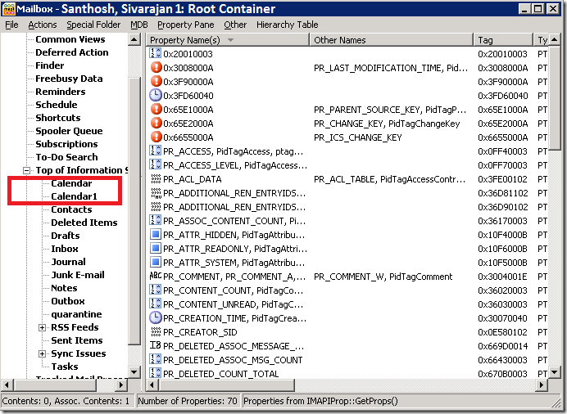Image resolution: width=567 pixels, height=414 pixels.
Task: Click the icon beside PR_DELETED_ASSOC_MSG_COUNT
Action: tap(156, 360)
